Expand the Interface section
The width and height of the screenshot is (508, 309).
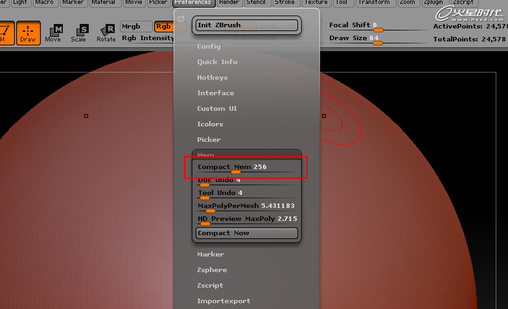(x=216, y=93)
